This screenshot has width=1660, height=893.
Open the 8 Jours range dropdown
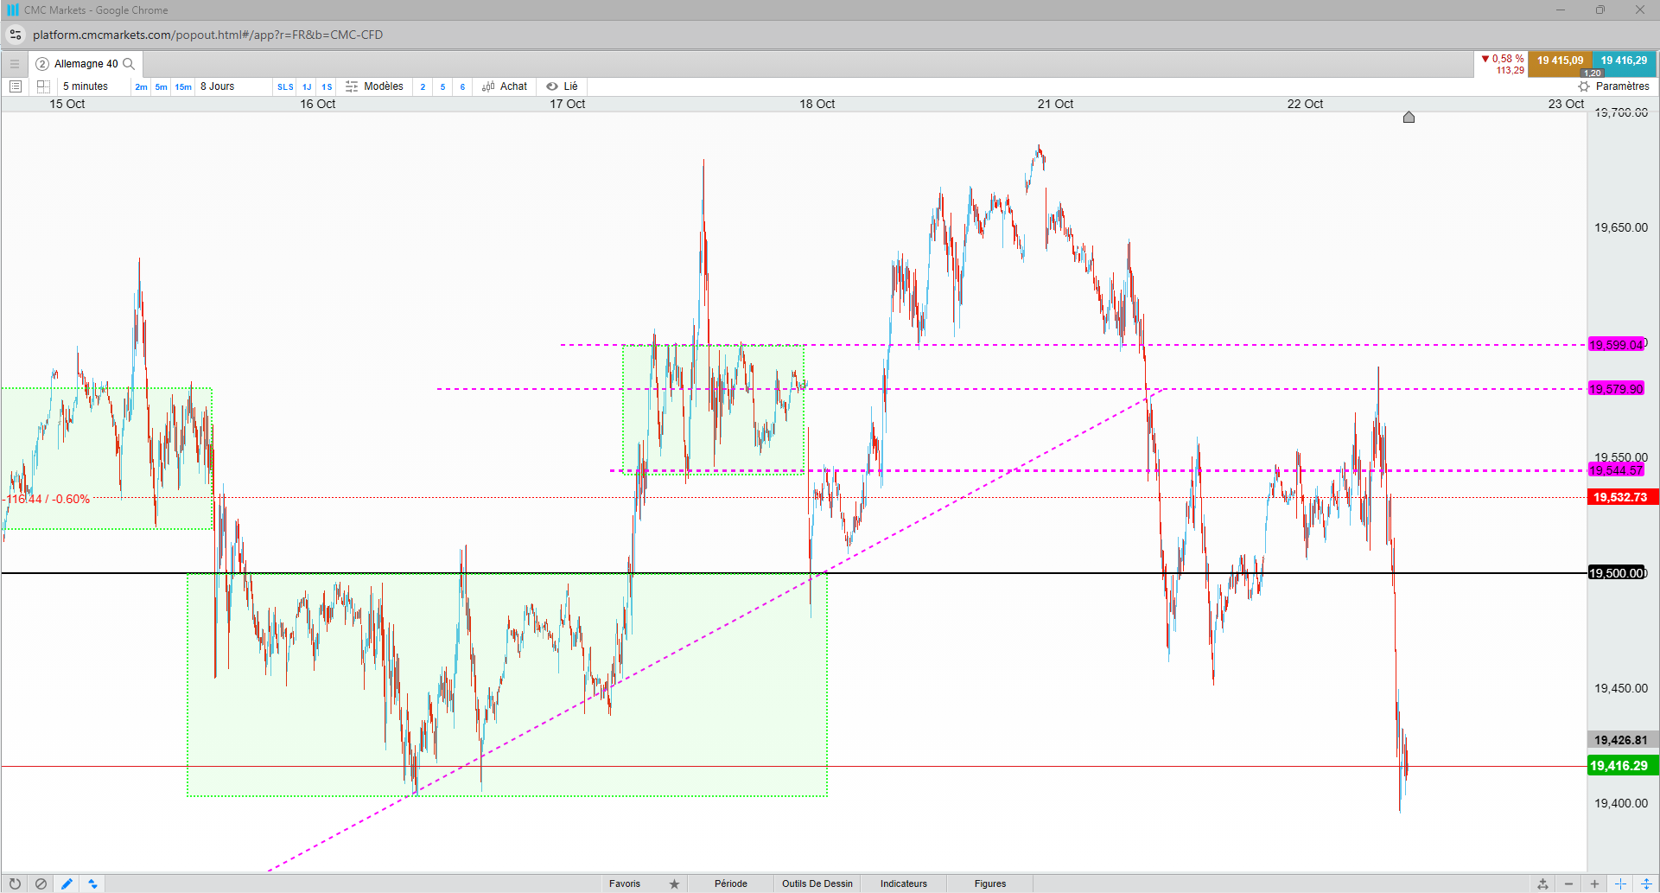click(x=233, y=86)
